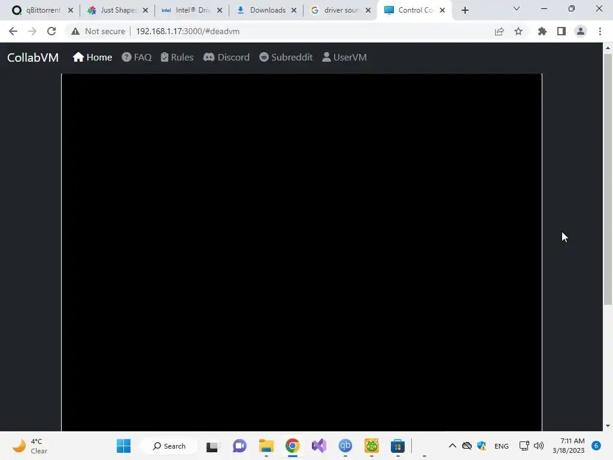Switch to the Just Shapes tab
The width and height of the screenshot is (613, 460).
(112, 10)
